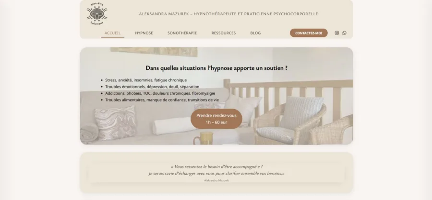
Task: Open the Ressources menu item
Action: pos(223,33)
